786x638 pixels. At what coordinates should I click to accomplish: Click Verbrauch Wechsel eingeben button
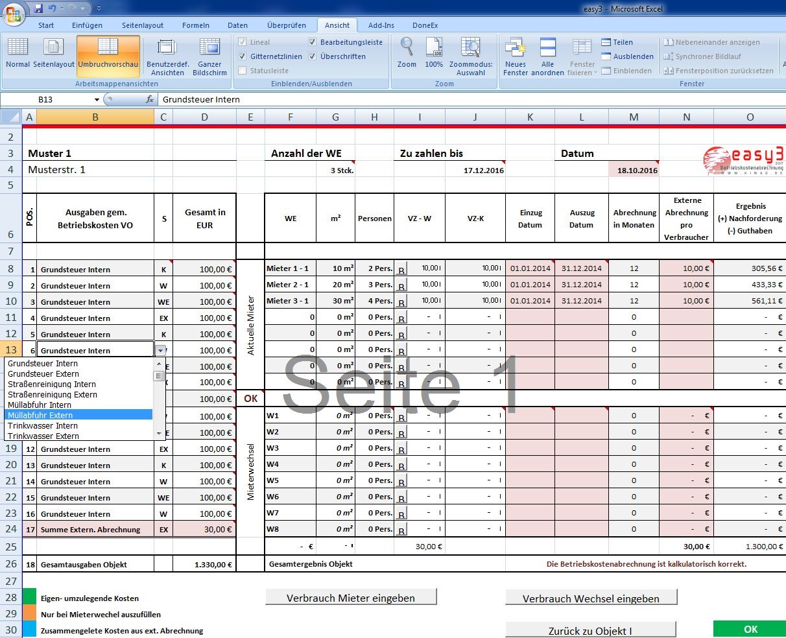point(591,598)
